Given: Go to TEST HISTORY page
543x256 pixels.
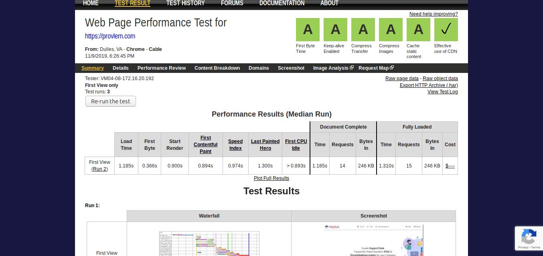Looking at the screenshot, I should pos(186,3).
